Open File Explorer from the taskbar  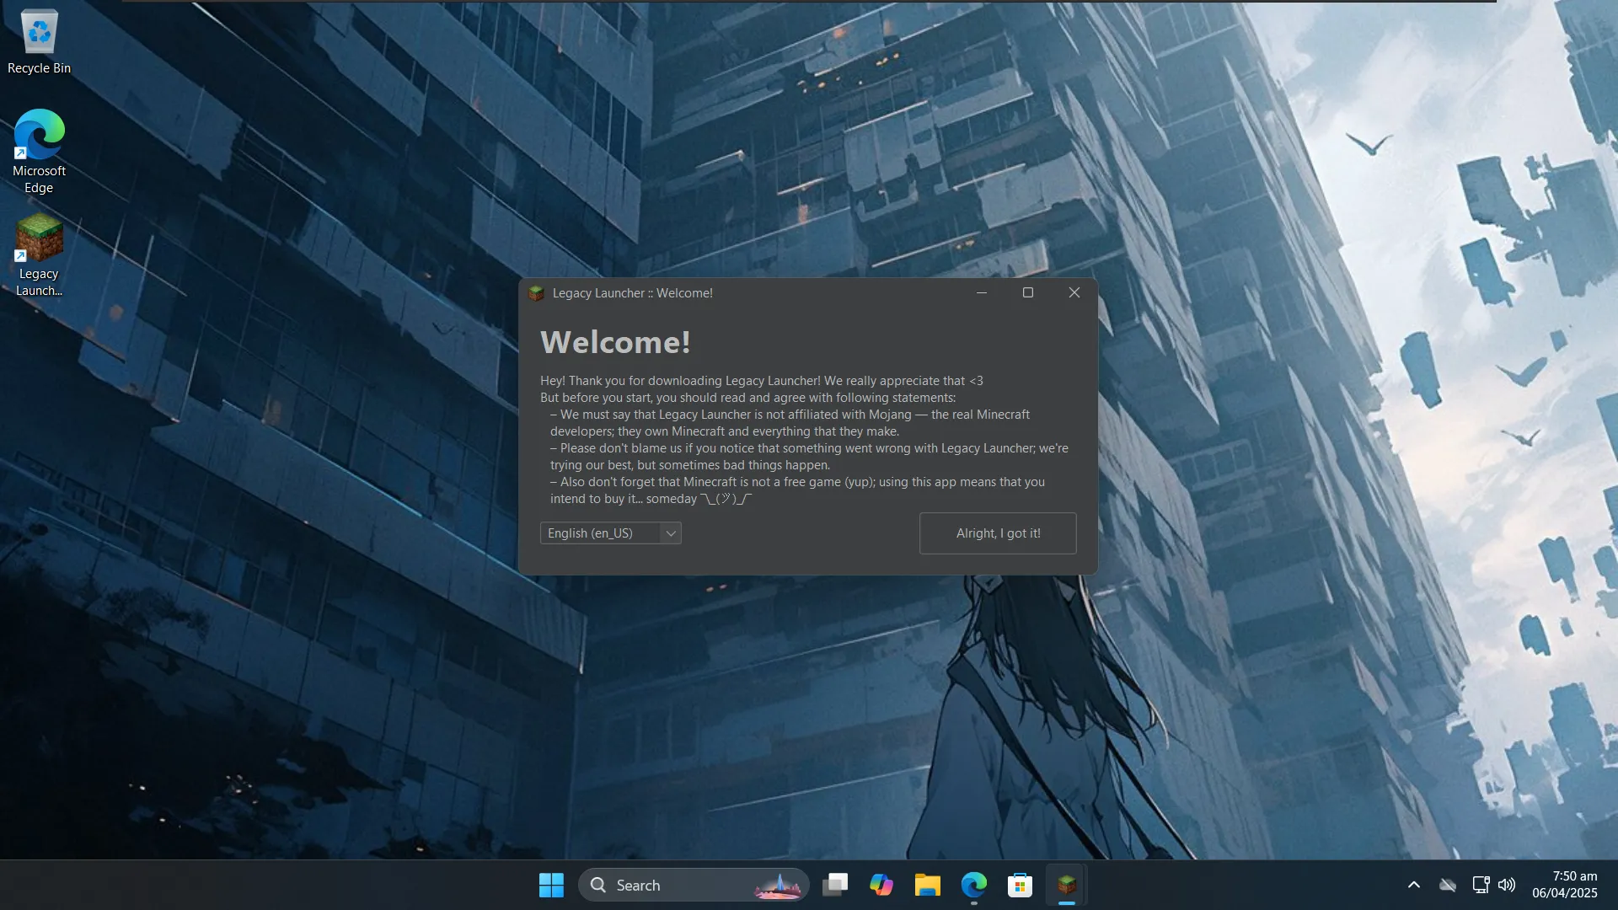click(x=928, y=885)
